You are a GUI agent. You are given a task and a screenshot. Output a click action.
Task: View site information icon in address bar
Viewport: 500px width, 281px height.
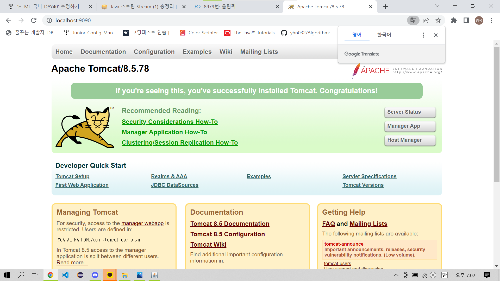tap(49, 20)
